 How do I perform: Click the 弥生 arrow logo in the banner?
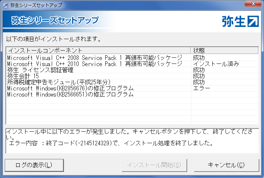point(240,21)
